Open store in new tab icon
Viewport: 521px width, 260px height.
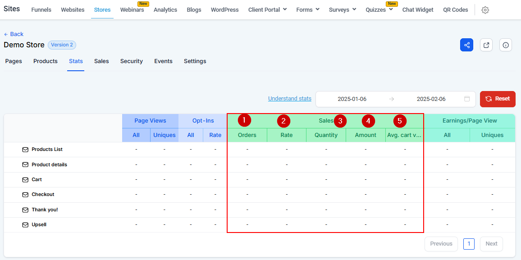(x=486, y=45)
